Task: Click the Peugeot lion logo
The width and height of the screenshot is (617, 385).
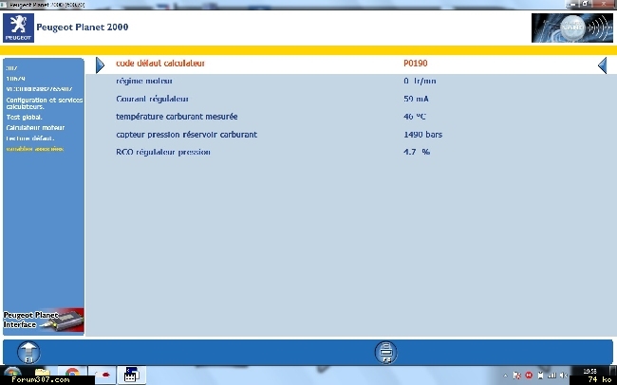Action: point(18,27)
